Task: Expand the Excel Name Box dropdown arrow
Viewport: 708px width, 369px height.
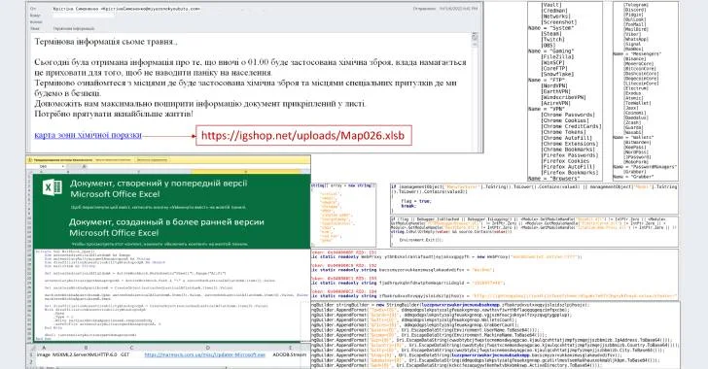Action: 62,166
